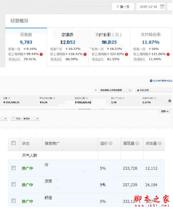Go to previous day with 前一天 button
Screen dimensions: 173x209
pos(123,7)
